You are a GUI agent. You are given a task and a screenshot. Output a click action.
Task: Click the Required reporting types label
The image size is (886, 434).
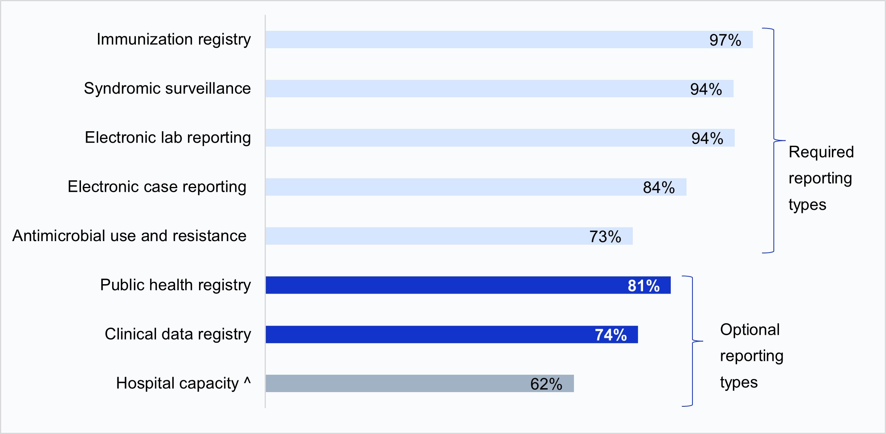point(821,178)
